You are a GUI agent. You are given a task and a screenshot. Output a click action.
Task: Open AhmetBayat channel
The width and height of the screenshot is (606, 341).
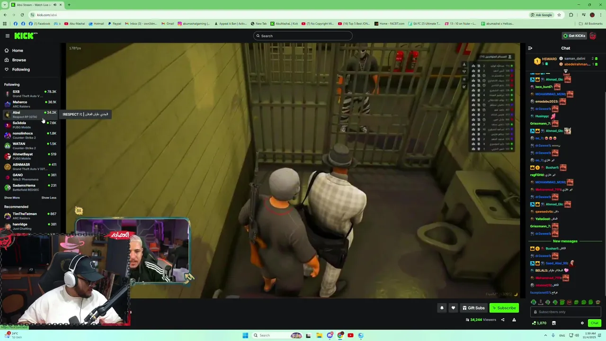click(30, 156)
